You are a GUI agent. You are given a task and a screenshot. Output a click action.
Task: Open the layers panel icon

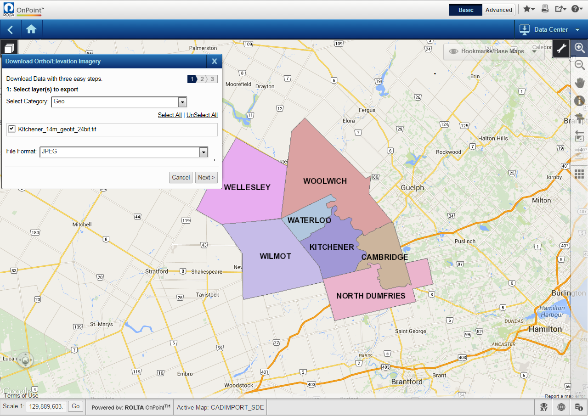[x=9, y=48]
